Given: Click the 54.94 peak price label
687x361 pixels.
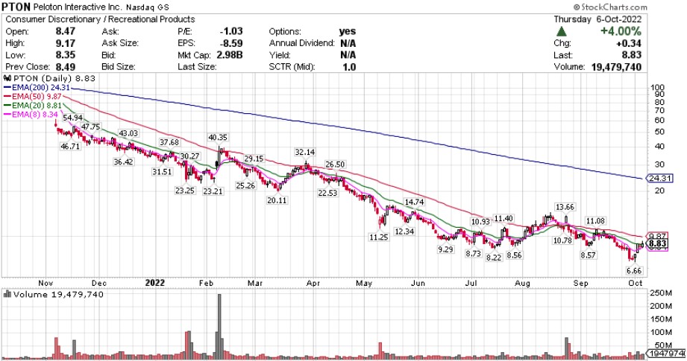Looking at the screenshot, I should [x=73, y=118].
